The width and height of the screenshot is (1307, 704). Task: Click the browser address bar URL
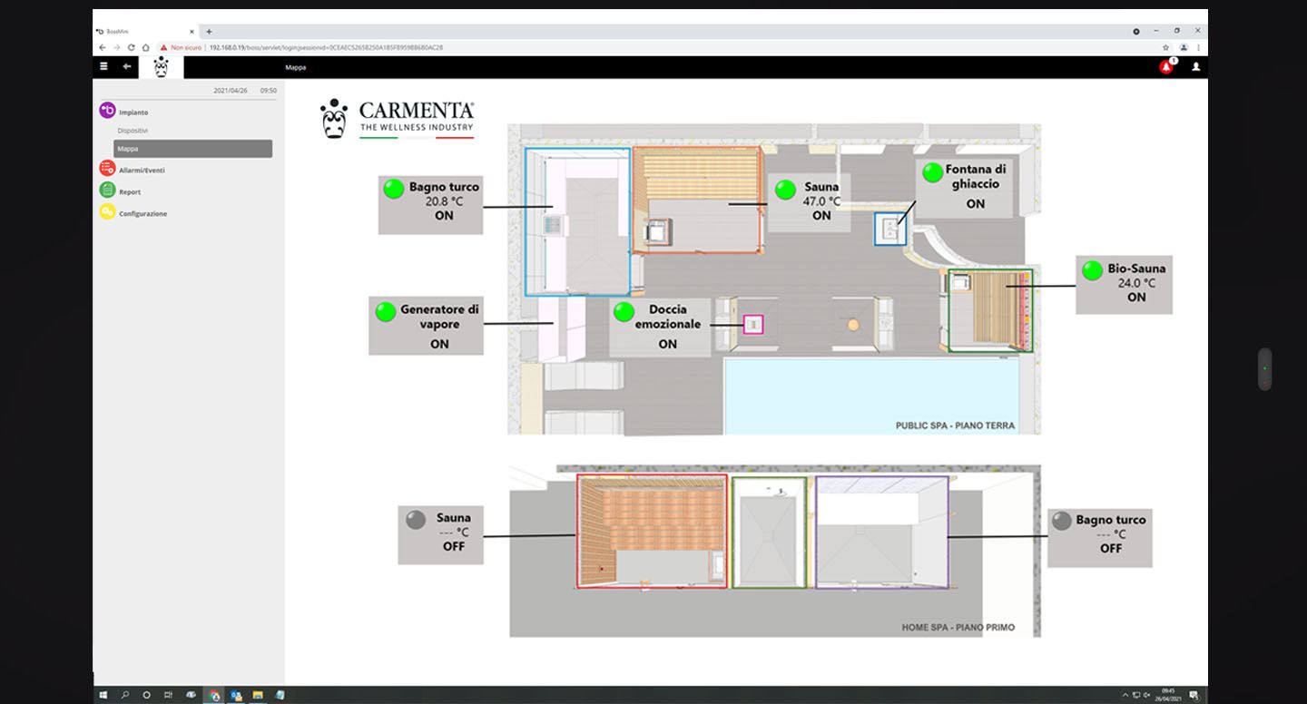tap(326, 47)
